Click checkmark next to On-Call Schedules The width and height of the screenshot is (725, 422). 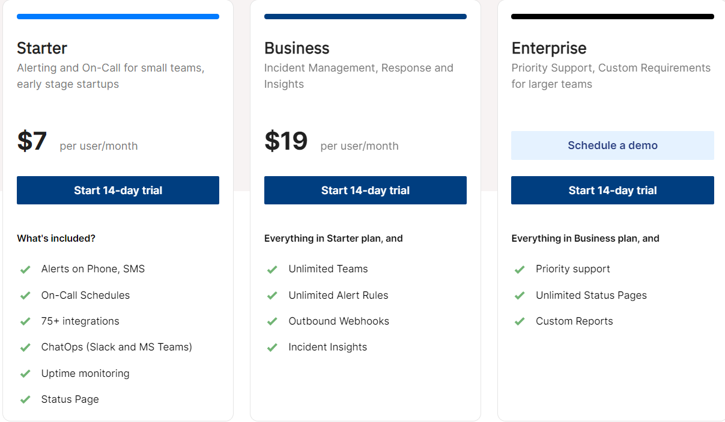[25, 296]
